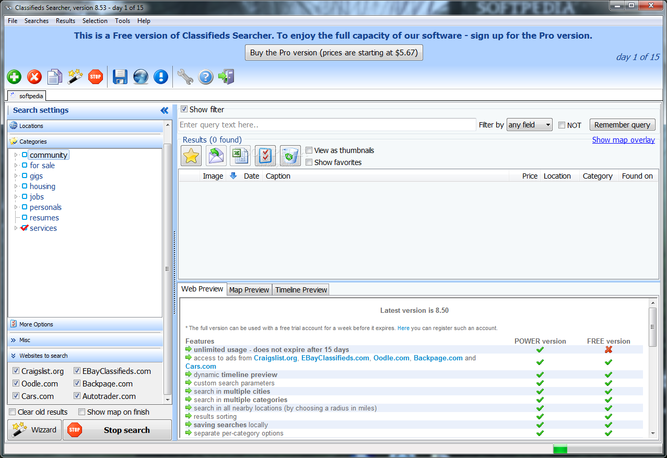Click the checklist clipboard icon

click(265, 156)
